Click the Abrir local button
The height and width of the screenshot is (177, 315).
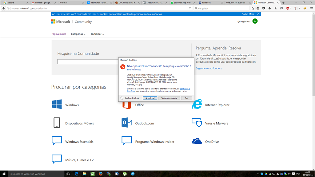[150, 98]
